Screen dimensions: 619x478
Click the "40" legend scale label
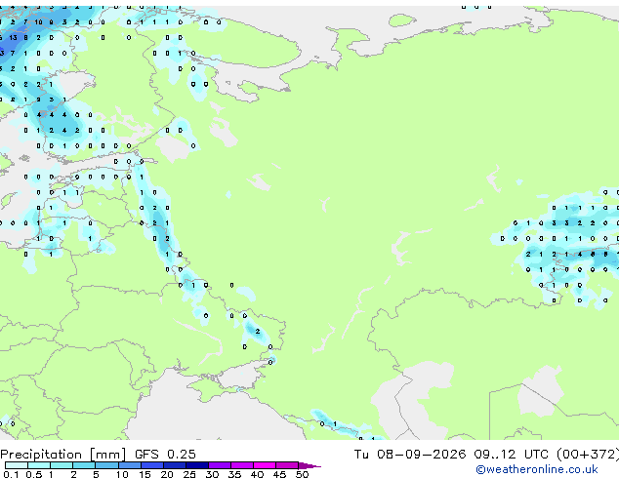[257, 474]
